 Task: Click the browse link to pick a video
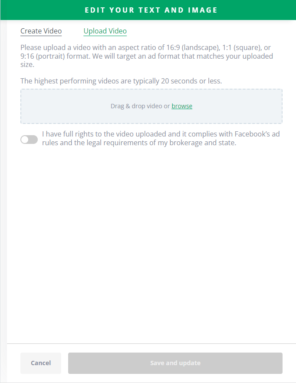pyautogui.click(x=182, y=106)
